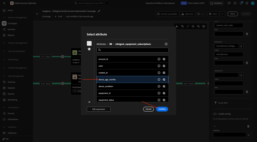Open Datasets in sidebar
Image resolution: width=257 pixels, height=142 pixels.
[x=11, y=88]
